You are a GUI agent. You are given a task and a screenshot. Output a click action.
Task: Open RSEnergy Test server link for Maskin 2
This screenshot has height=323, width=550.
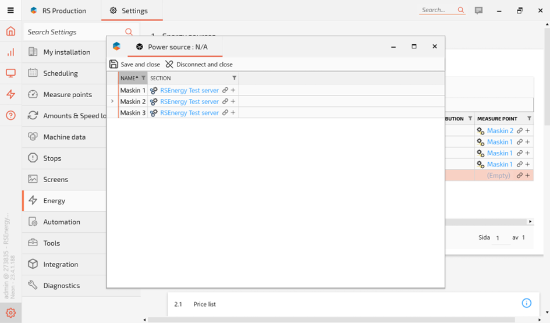click(x=189, y=102)
